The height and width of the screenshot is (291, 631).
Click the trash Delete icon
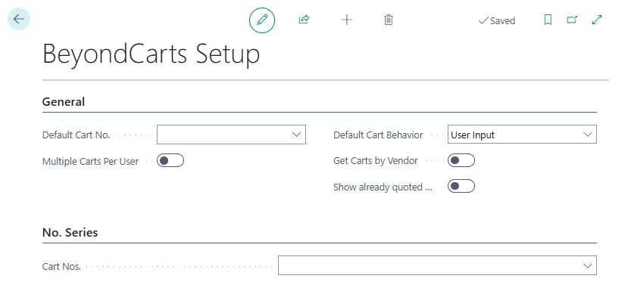coord(389,20)
